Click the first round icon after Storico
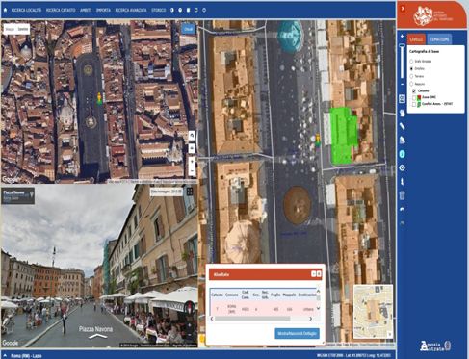This screenshot has height=359, width=469. (172, 10)
